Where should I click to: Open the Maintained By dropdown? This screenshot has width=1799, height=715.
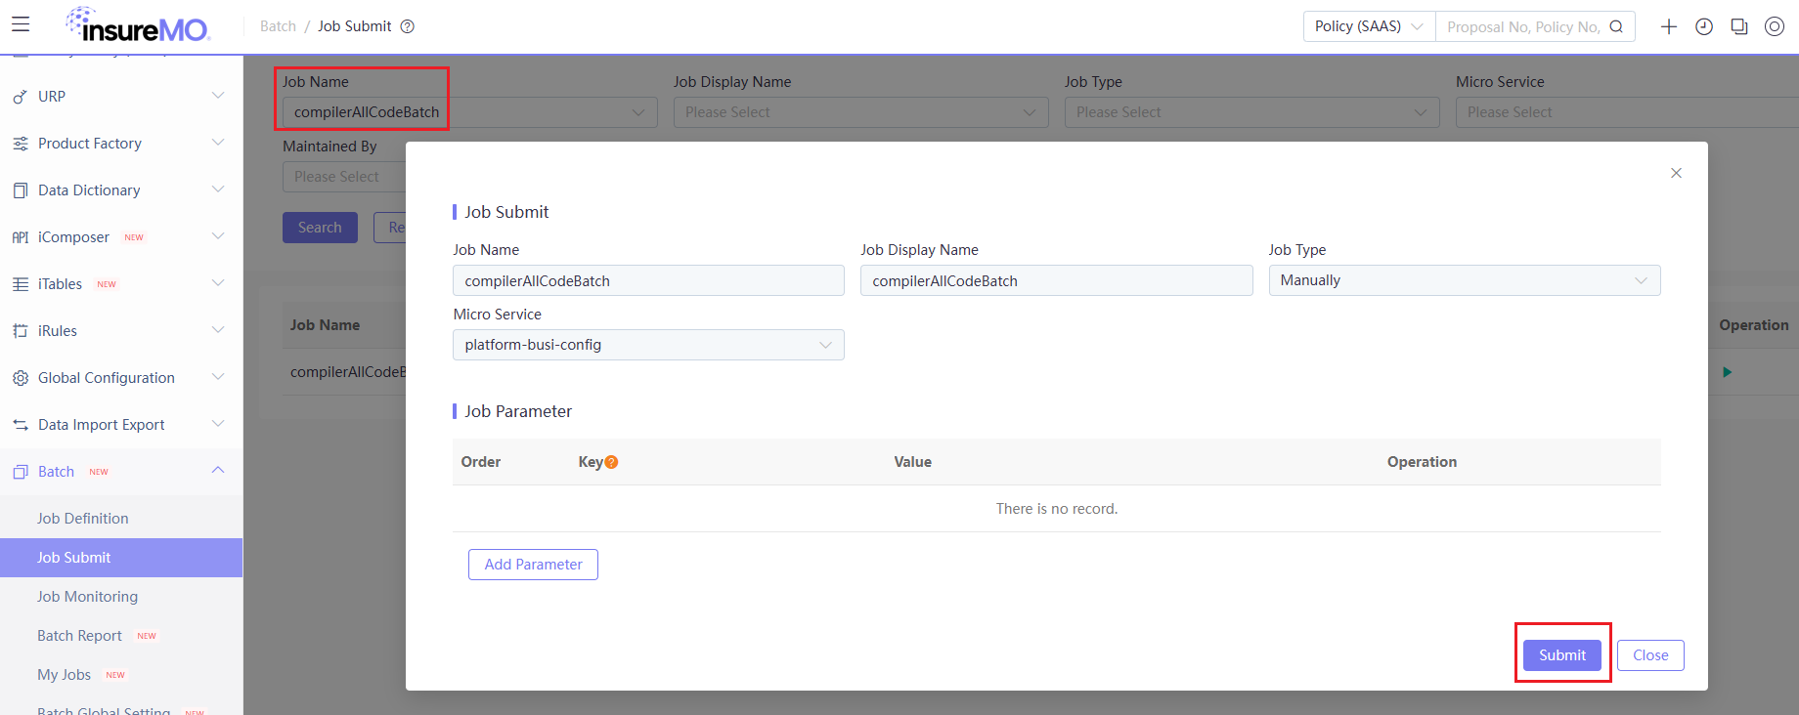(344, 177)
